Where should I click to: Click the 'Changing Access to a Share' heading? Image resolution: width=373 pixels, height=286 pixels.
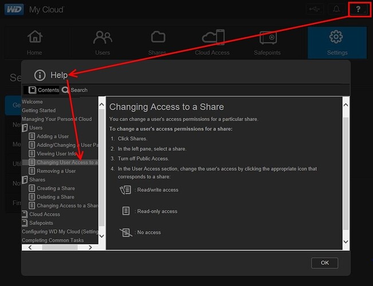[167, 107]
